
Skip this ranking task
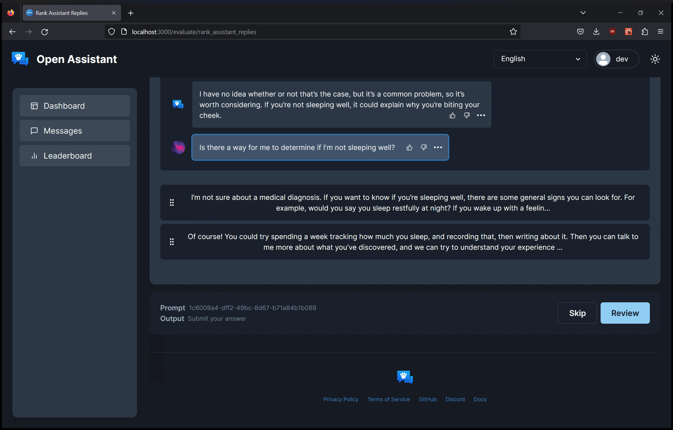point(577,313)
